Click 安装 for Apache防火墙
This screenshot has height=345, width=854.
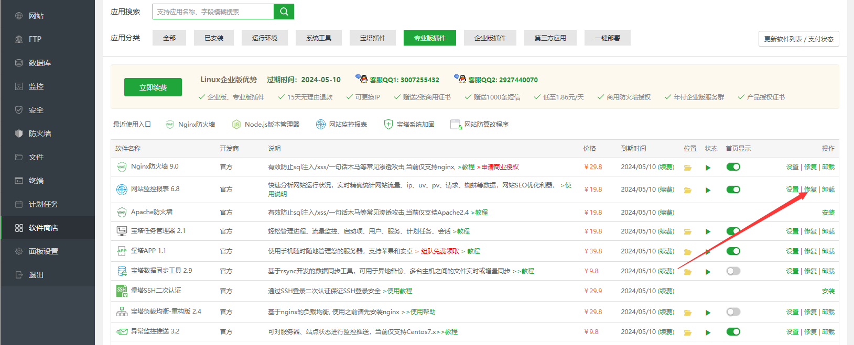coord(828,213)
